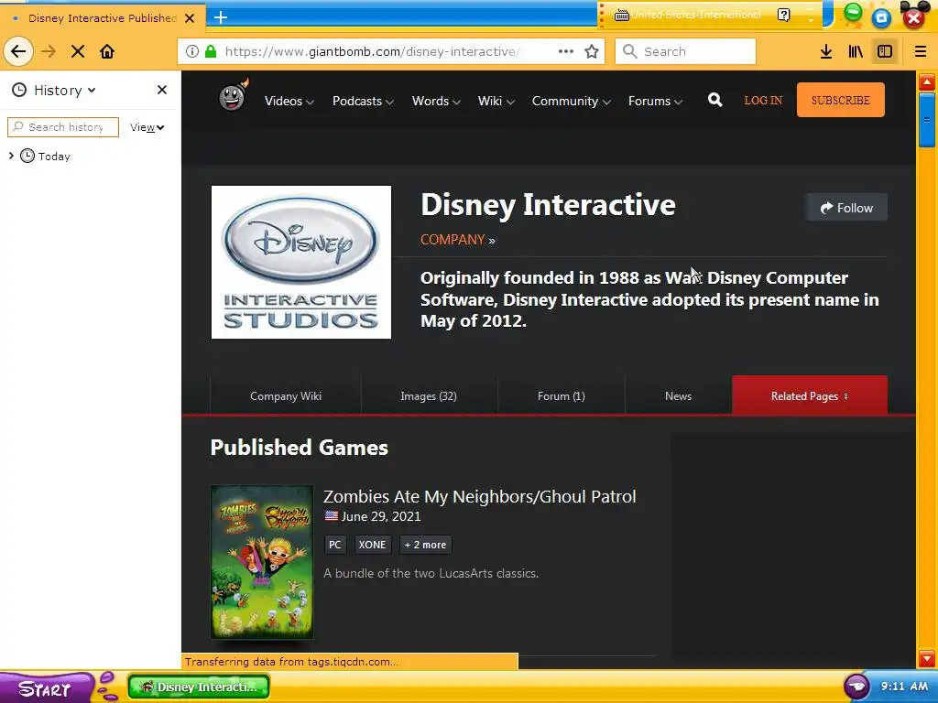Close the Disney Interactive Published tab

pyautogui.click(x=190, y=18)
